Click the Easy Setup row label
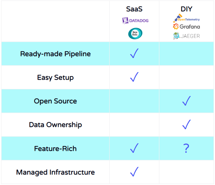The image size is (215, 185). (x=55, y=78)
